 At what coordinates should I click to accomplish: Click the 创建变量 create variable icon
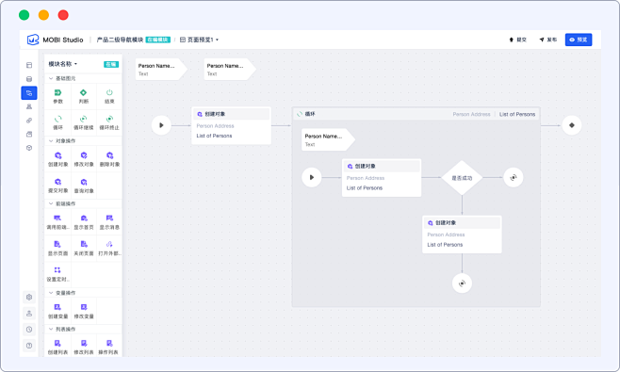tap(57, 307)
